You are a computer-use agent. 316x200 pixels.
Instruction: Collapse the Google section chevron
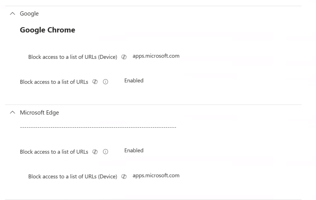tap(12, 14)
